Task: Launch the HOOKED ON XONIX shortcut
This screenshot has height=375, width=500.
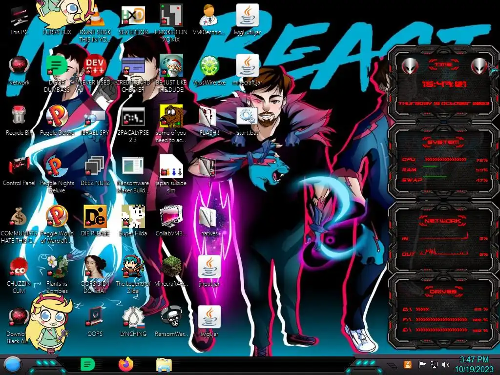Action: click(x=171, y=15)
